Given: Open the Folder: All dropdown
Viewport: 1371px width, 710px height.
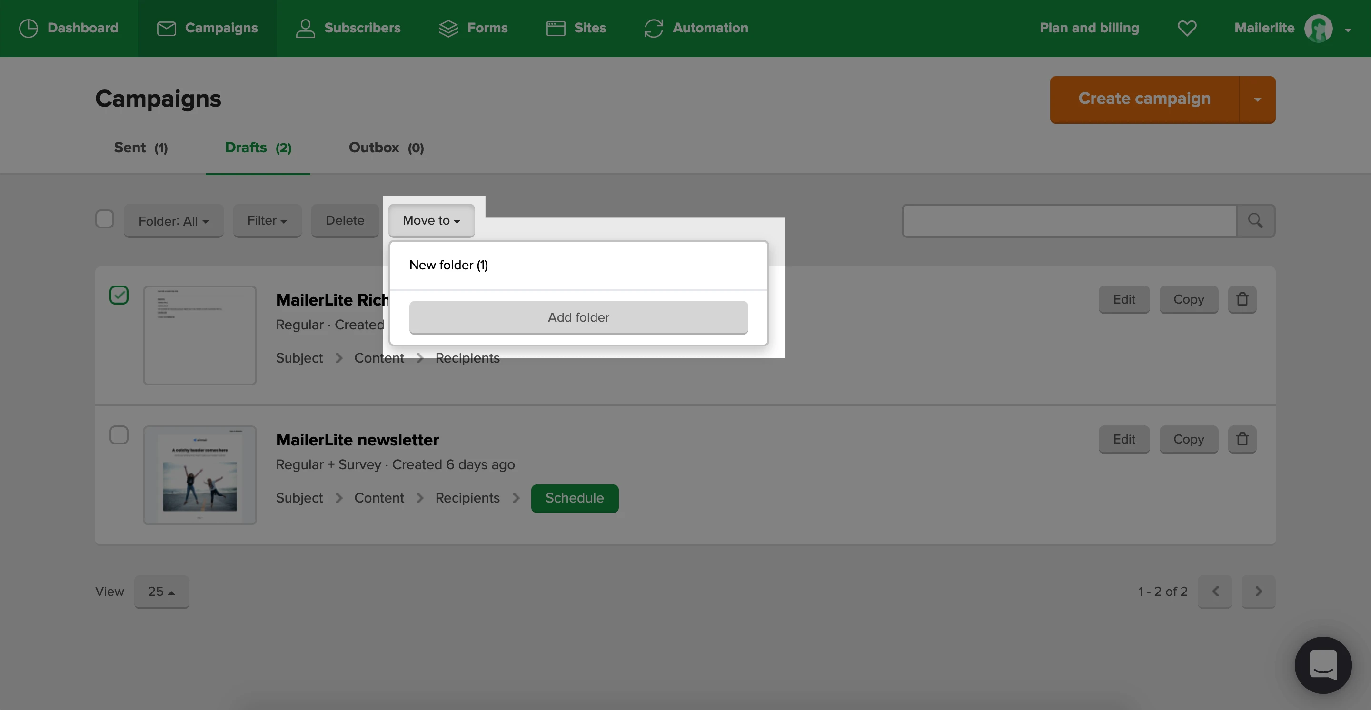Looking at the screenshot, I should (173, 221).
